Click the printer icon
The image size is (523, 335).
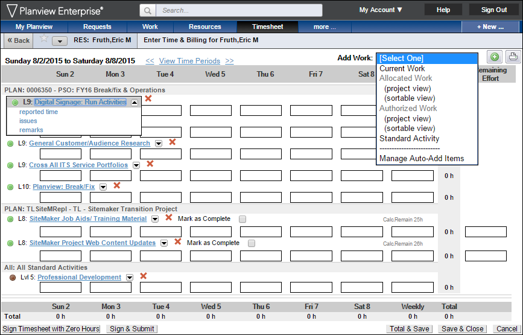pyautogui.click(x=513, y=57)
